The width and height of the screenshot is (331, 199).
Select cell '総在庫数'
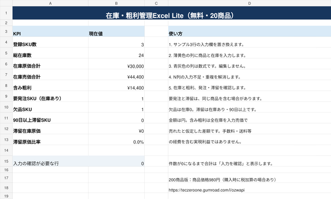pyautogui.click(x=50, y=53)
